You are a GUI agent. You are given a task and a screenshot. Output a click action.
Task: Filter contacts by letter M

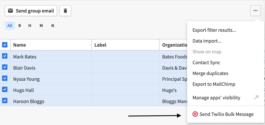coord(41,26)
